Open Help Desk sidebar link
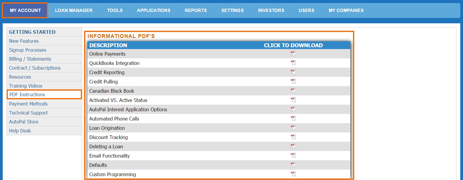Screen dimensions: 463x180 (x=44, y=131)
